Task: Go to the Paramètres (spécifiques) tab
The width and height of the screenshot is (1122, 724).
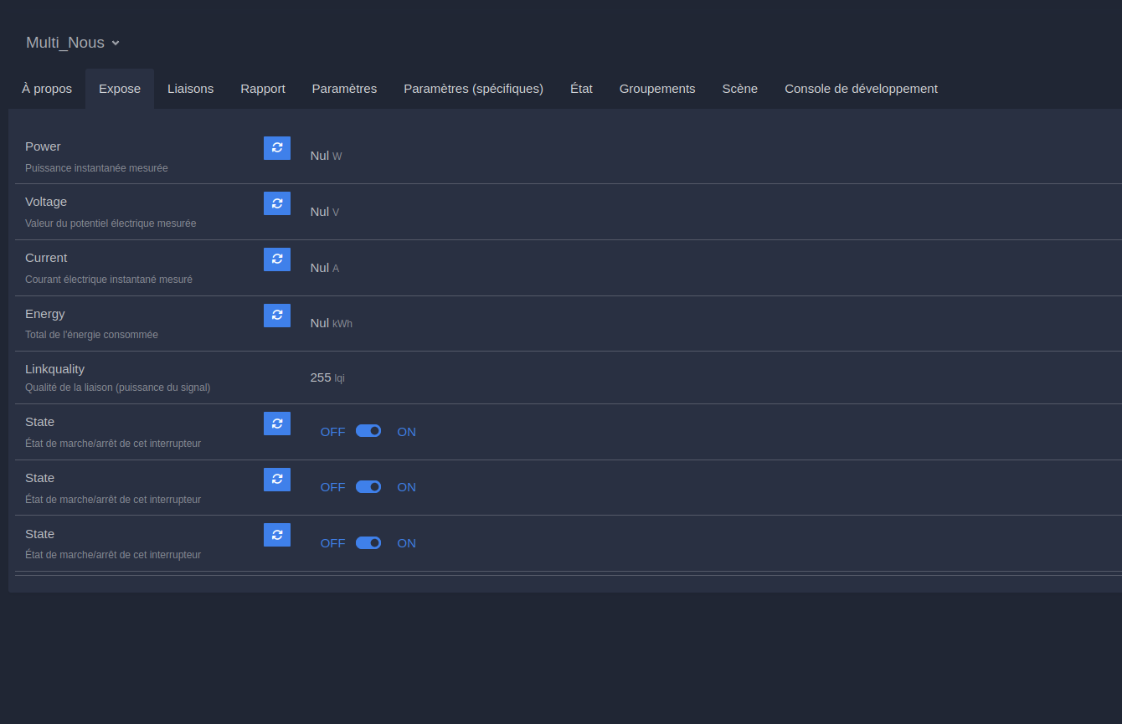Action: pyautogui.click(x=473, y=89)
